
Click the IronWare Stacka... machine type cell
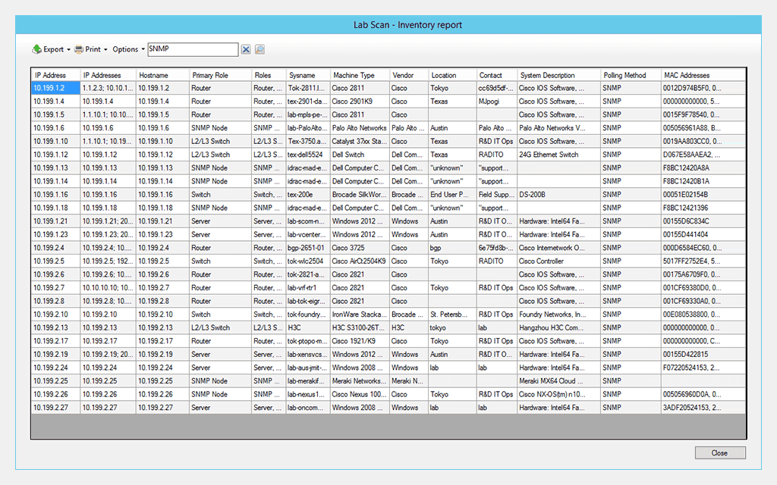point(360,314)
